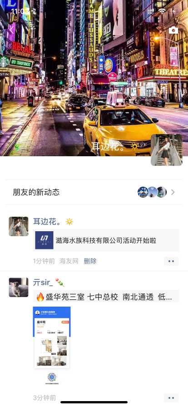Open like/comment menu on 耳边花's post
188x407 pixels.
pyautogui.click(x=171, y=261)
